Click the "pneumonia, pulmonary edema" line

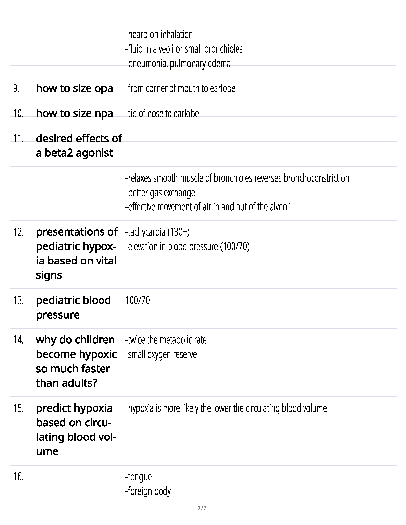click(x=178, y=63)
